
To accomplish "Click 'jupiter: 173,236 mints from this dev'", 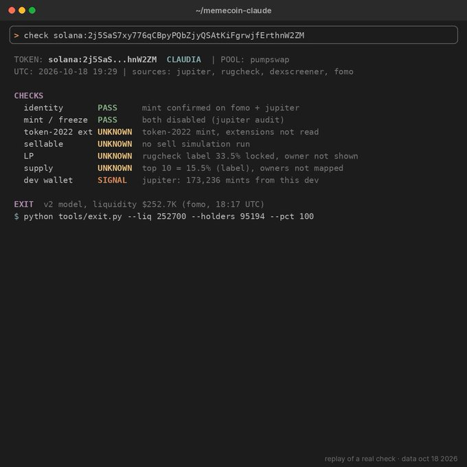I will pos(230,180).
